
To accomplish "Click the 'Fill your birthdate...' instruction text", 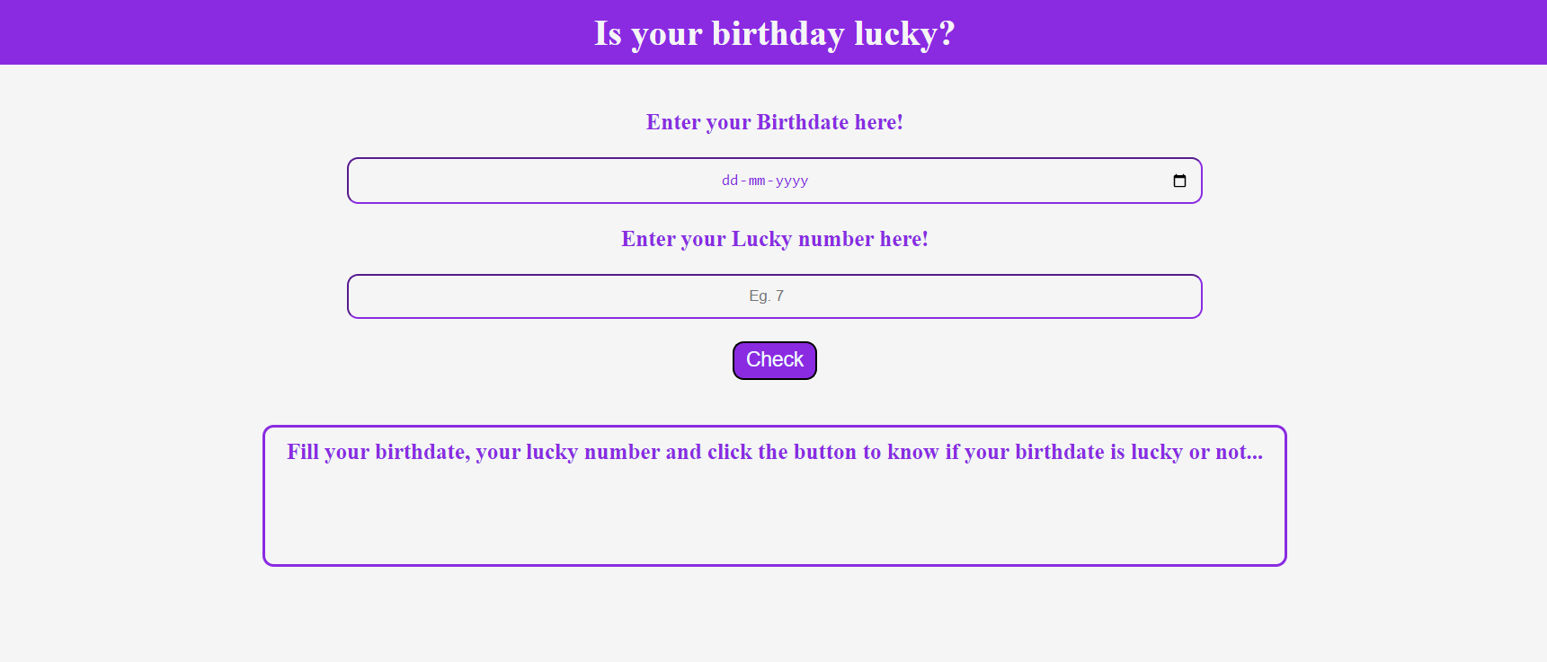I will coord(774,452).
